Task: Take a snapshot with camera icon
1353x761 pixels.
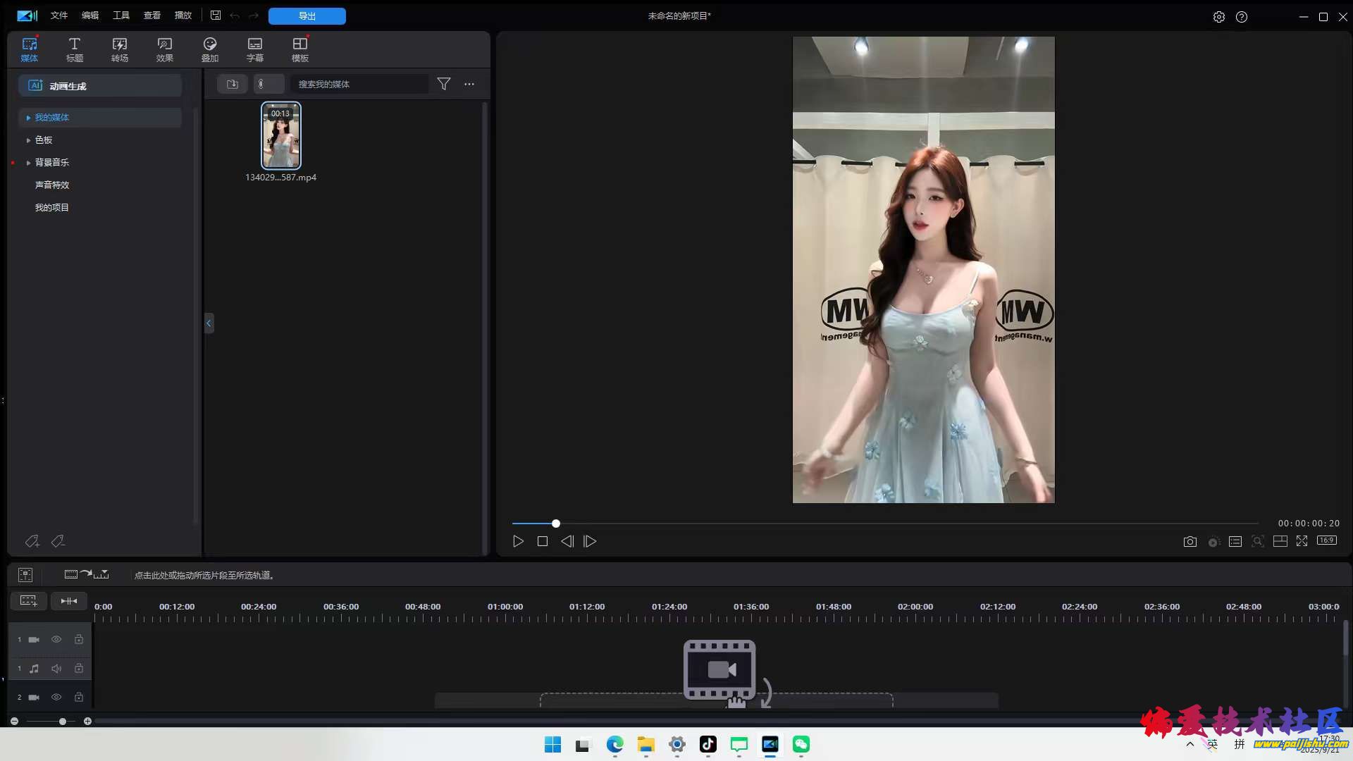Action: coord(1190,541)
